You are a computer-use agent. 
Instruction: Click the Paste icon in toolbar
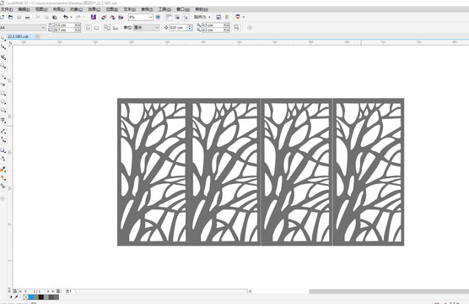click(x=55, y=18)
